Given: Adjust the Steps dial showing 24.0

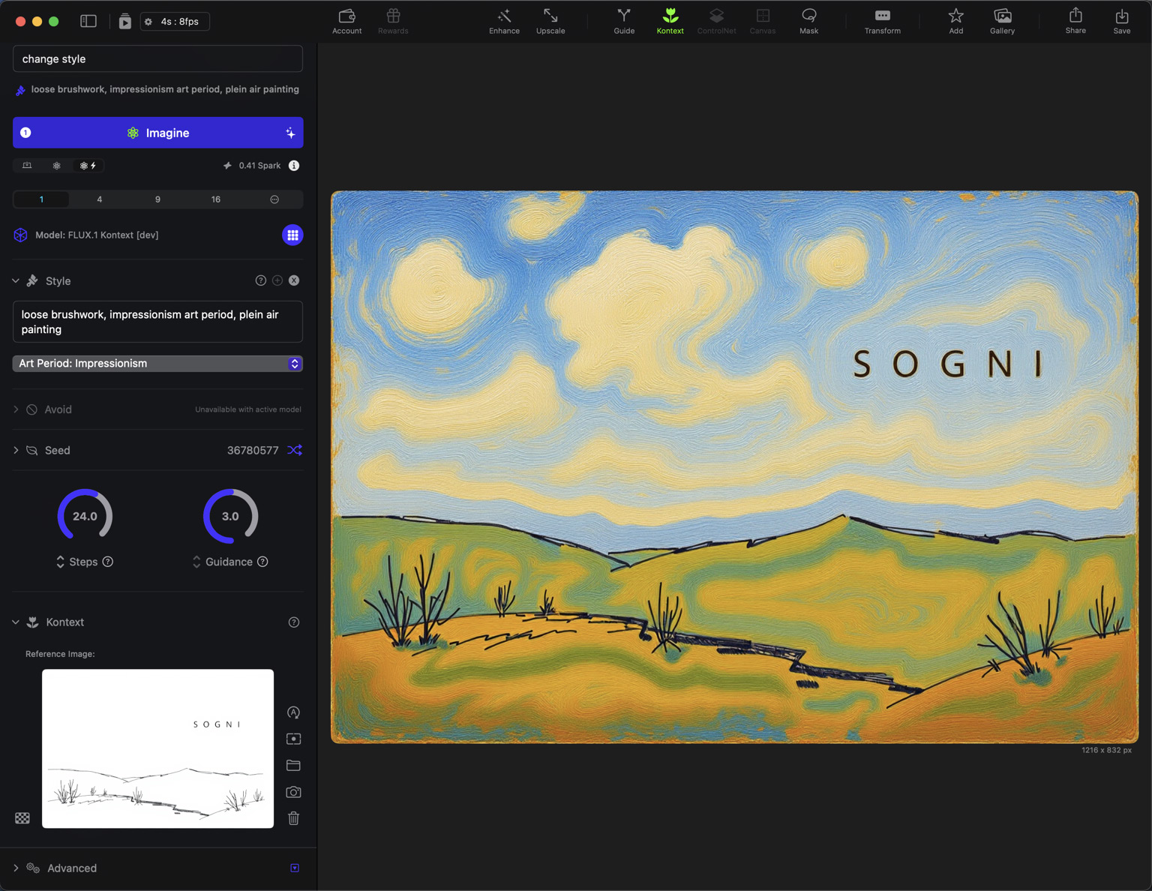Looking at the screenshot, I should (85, 516).
